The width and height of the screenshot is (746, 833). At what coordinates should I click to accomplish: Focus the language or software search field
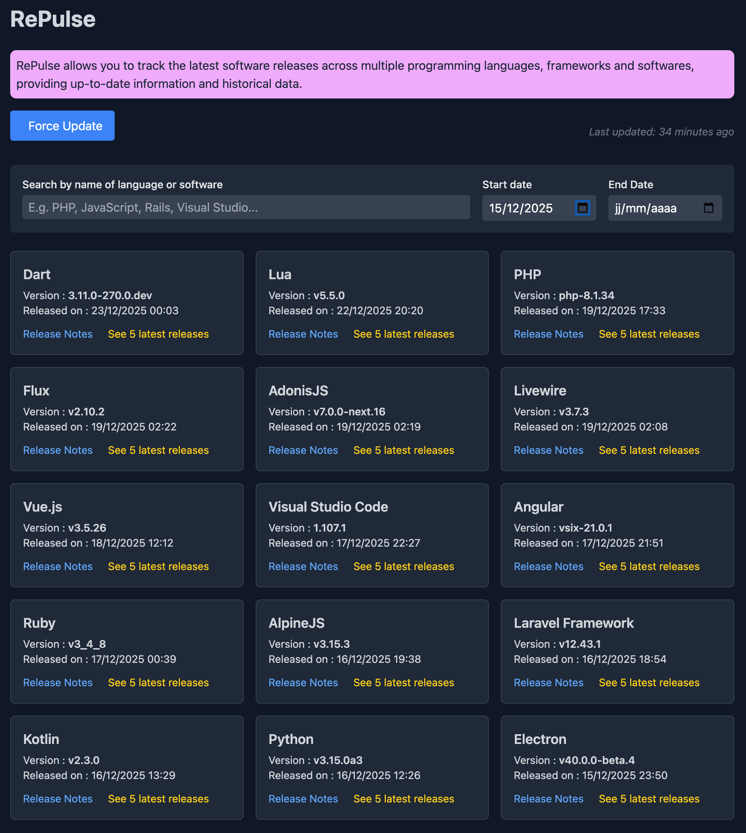point(246,207)
